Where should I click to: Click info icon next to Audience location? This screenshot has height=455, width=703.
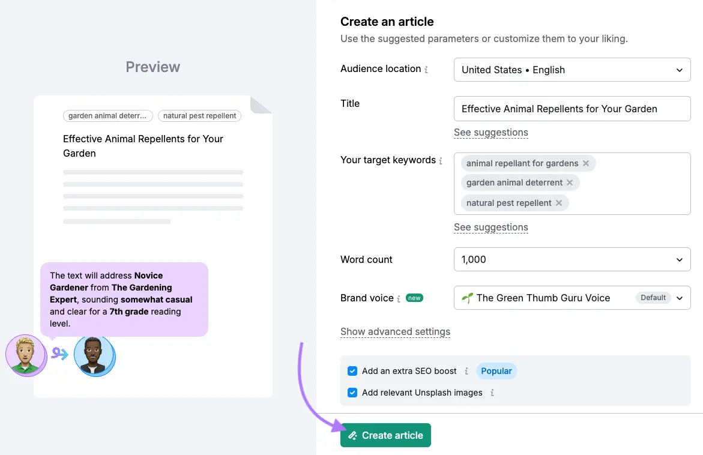pyautogui.click(x=426, y=70)
